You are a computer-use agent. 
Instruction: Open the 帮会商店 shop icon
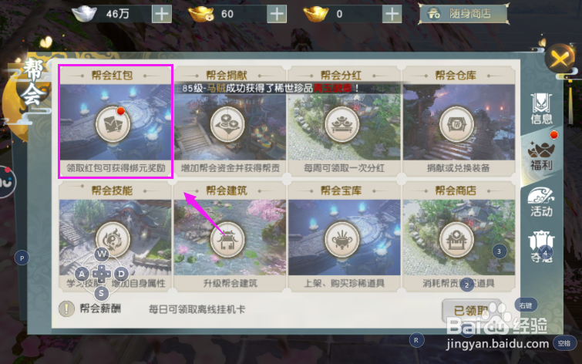(x=456, y=240)
